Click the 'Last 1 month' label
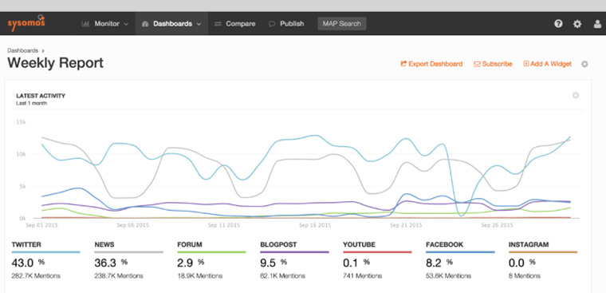 pyautogui.click(x=31, y=103)
